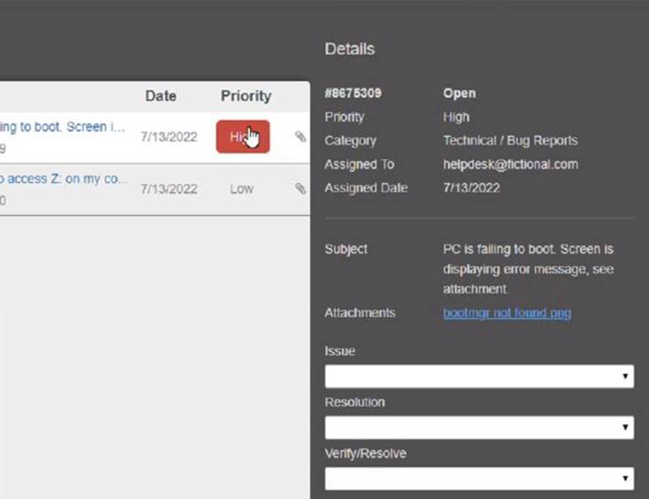
Task: Expand the Resolution dropdown
Action: (479, 428)
